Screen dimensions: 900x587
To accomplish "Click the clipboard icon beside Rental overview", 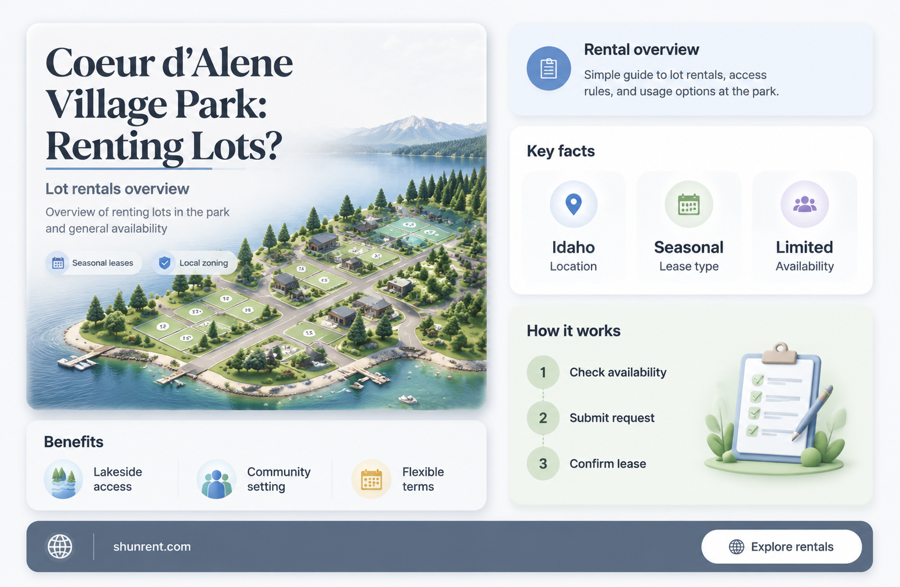I will [x=549, y=68].
